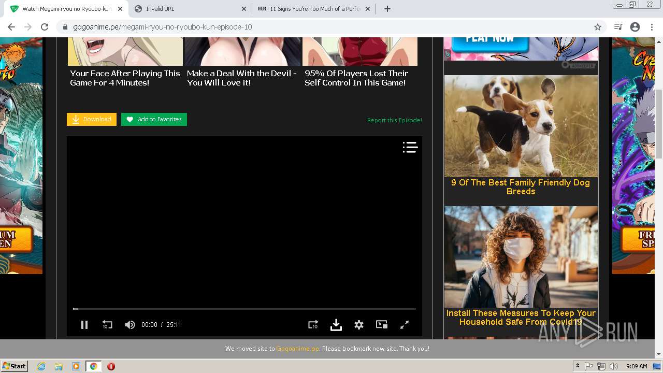
Task: Open a new browser tab
Action: point(387,9)
